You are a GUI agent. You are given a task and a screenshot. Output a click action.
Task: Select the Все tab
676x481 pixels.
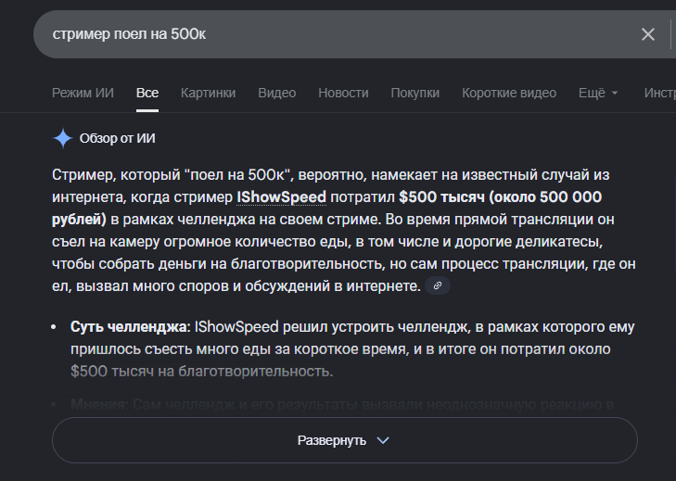pos(147,93)
